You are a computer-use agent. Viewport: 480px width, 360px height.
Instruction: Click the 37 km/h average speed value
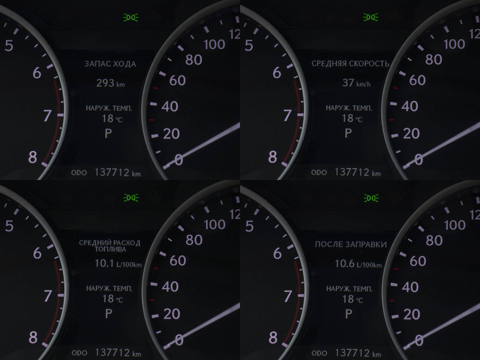[x=356, y=83]
